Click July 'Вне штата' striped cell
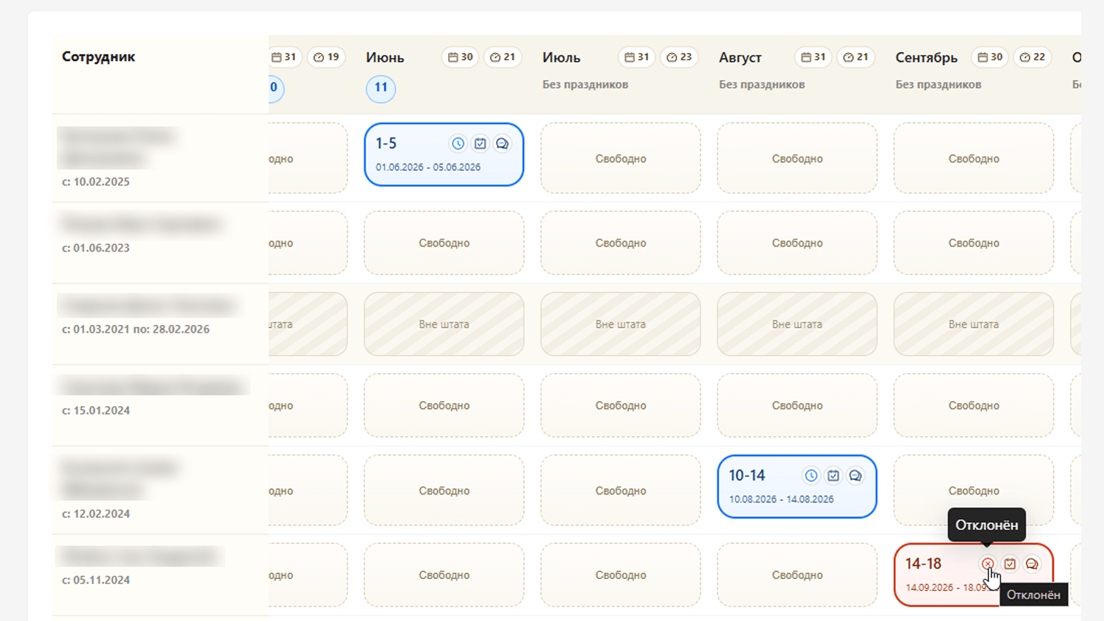This screenshot has height=621, width=1104. 620,324
